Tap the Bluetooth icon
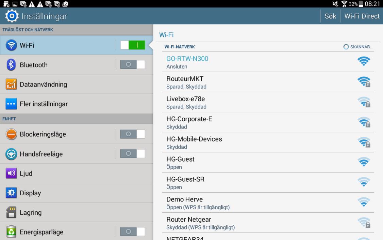Screen dimensions: 383x240 point(11,65)
